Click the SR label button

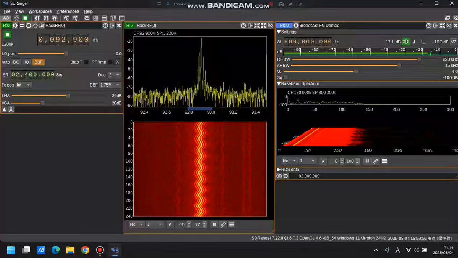click(x=6, y=75)
